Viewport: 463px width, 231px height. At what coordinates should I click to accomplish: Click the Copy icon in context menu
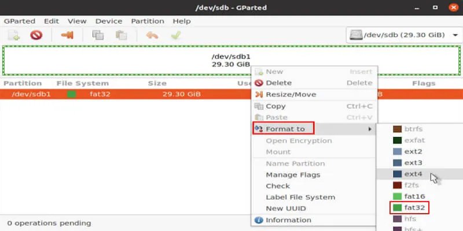tap(259, 106)
